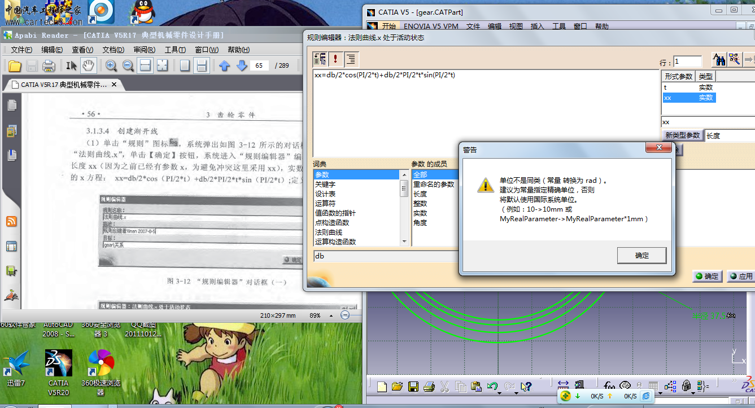The image size is (755, 408).
Task: Select parameter xx in 形式参数 list
Action: pyautogui.click(x=689, y=98)
